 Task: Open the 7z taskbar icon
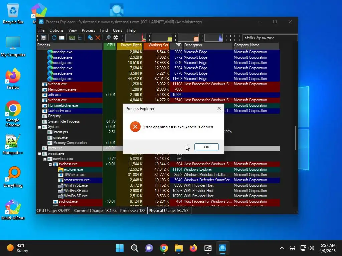(x=208, y=248)
